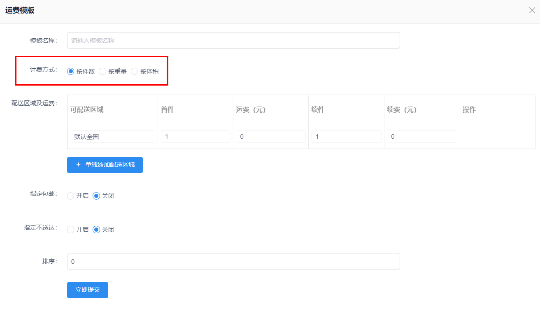Click the 运费模版 dialog title

point(20,11)
